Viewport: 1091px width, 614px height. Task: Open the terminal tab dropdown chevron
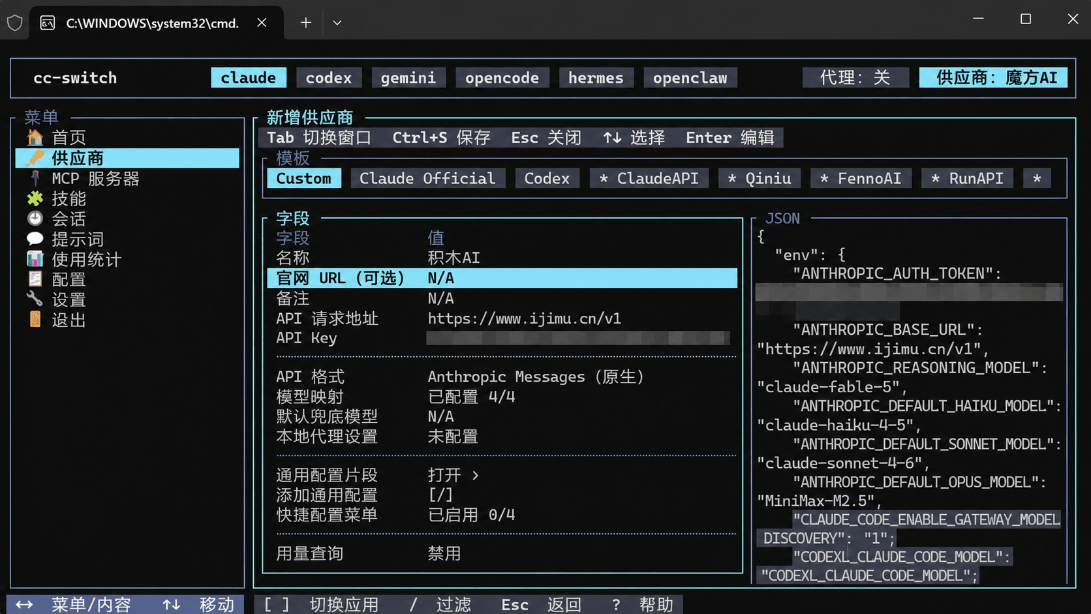point(337,23)
